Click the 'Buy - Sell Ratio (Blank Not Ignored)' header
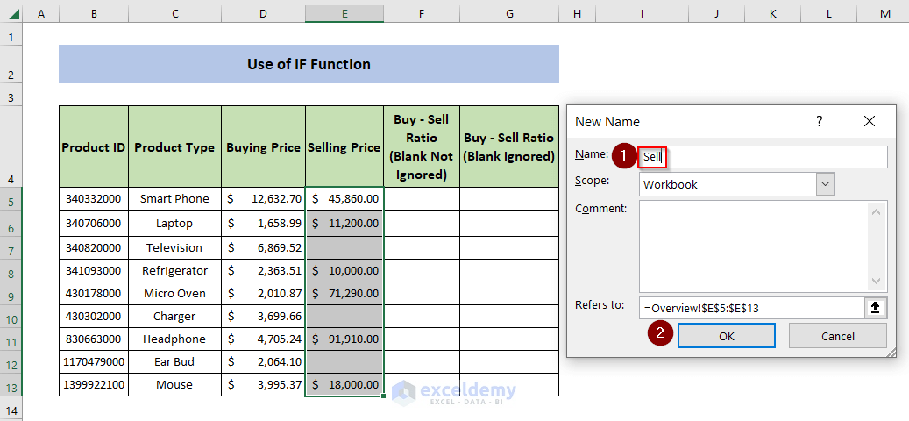Viewport: 909px width, 421px height. (x=422, y=146)
